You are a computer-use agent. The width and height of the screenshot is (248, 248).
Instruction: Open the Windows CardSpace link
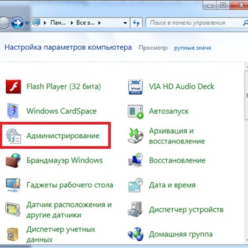[61, 111]
